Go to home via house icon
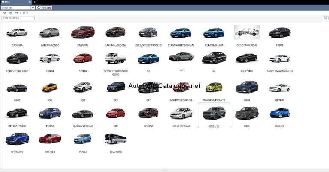Screen dimensions: 329x172 5,13
